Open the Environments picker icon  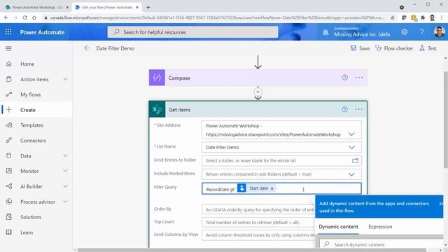[x=325, y=32]
